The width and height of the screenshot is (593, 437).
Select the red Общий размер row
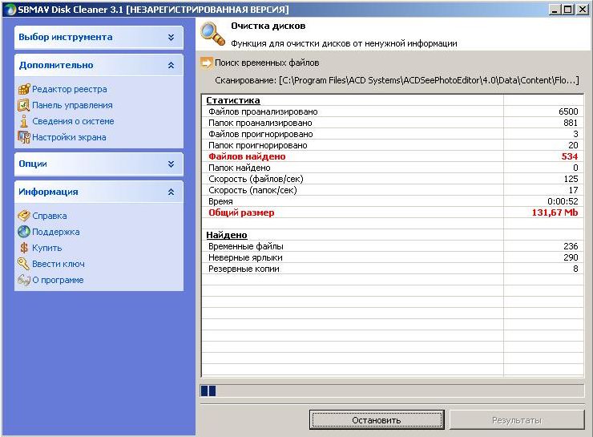(393, 212)
